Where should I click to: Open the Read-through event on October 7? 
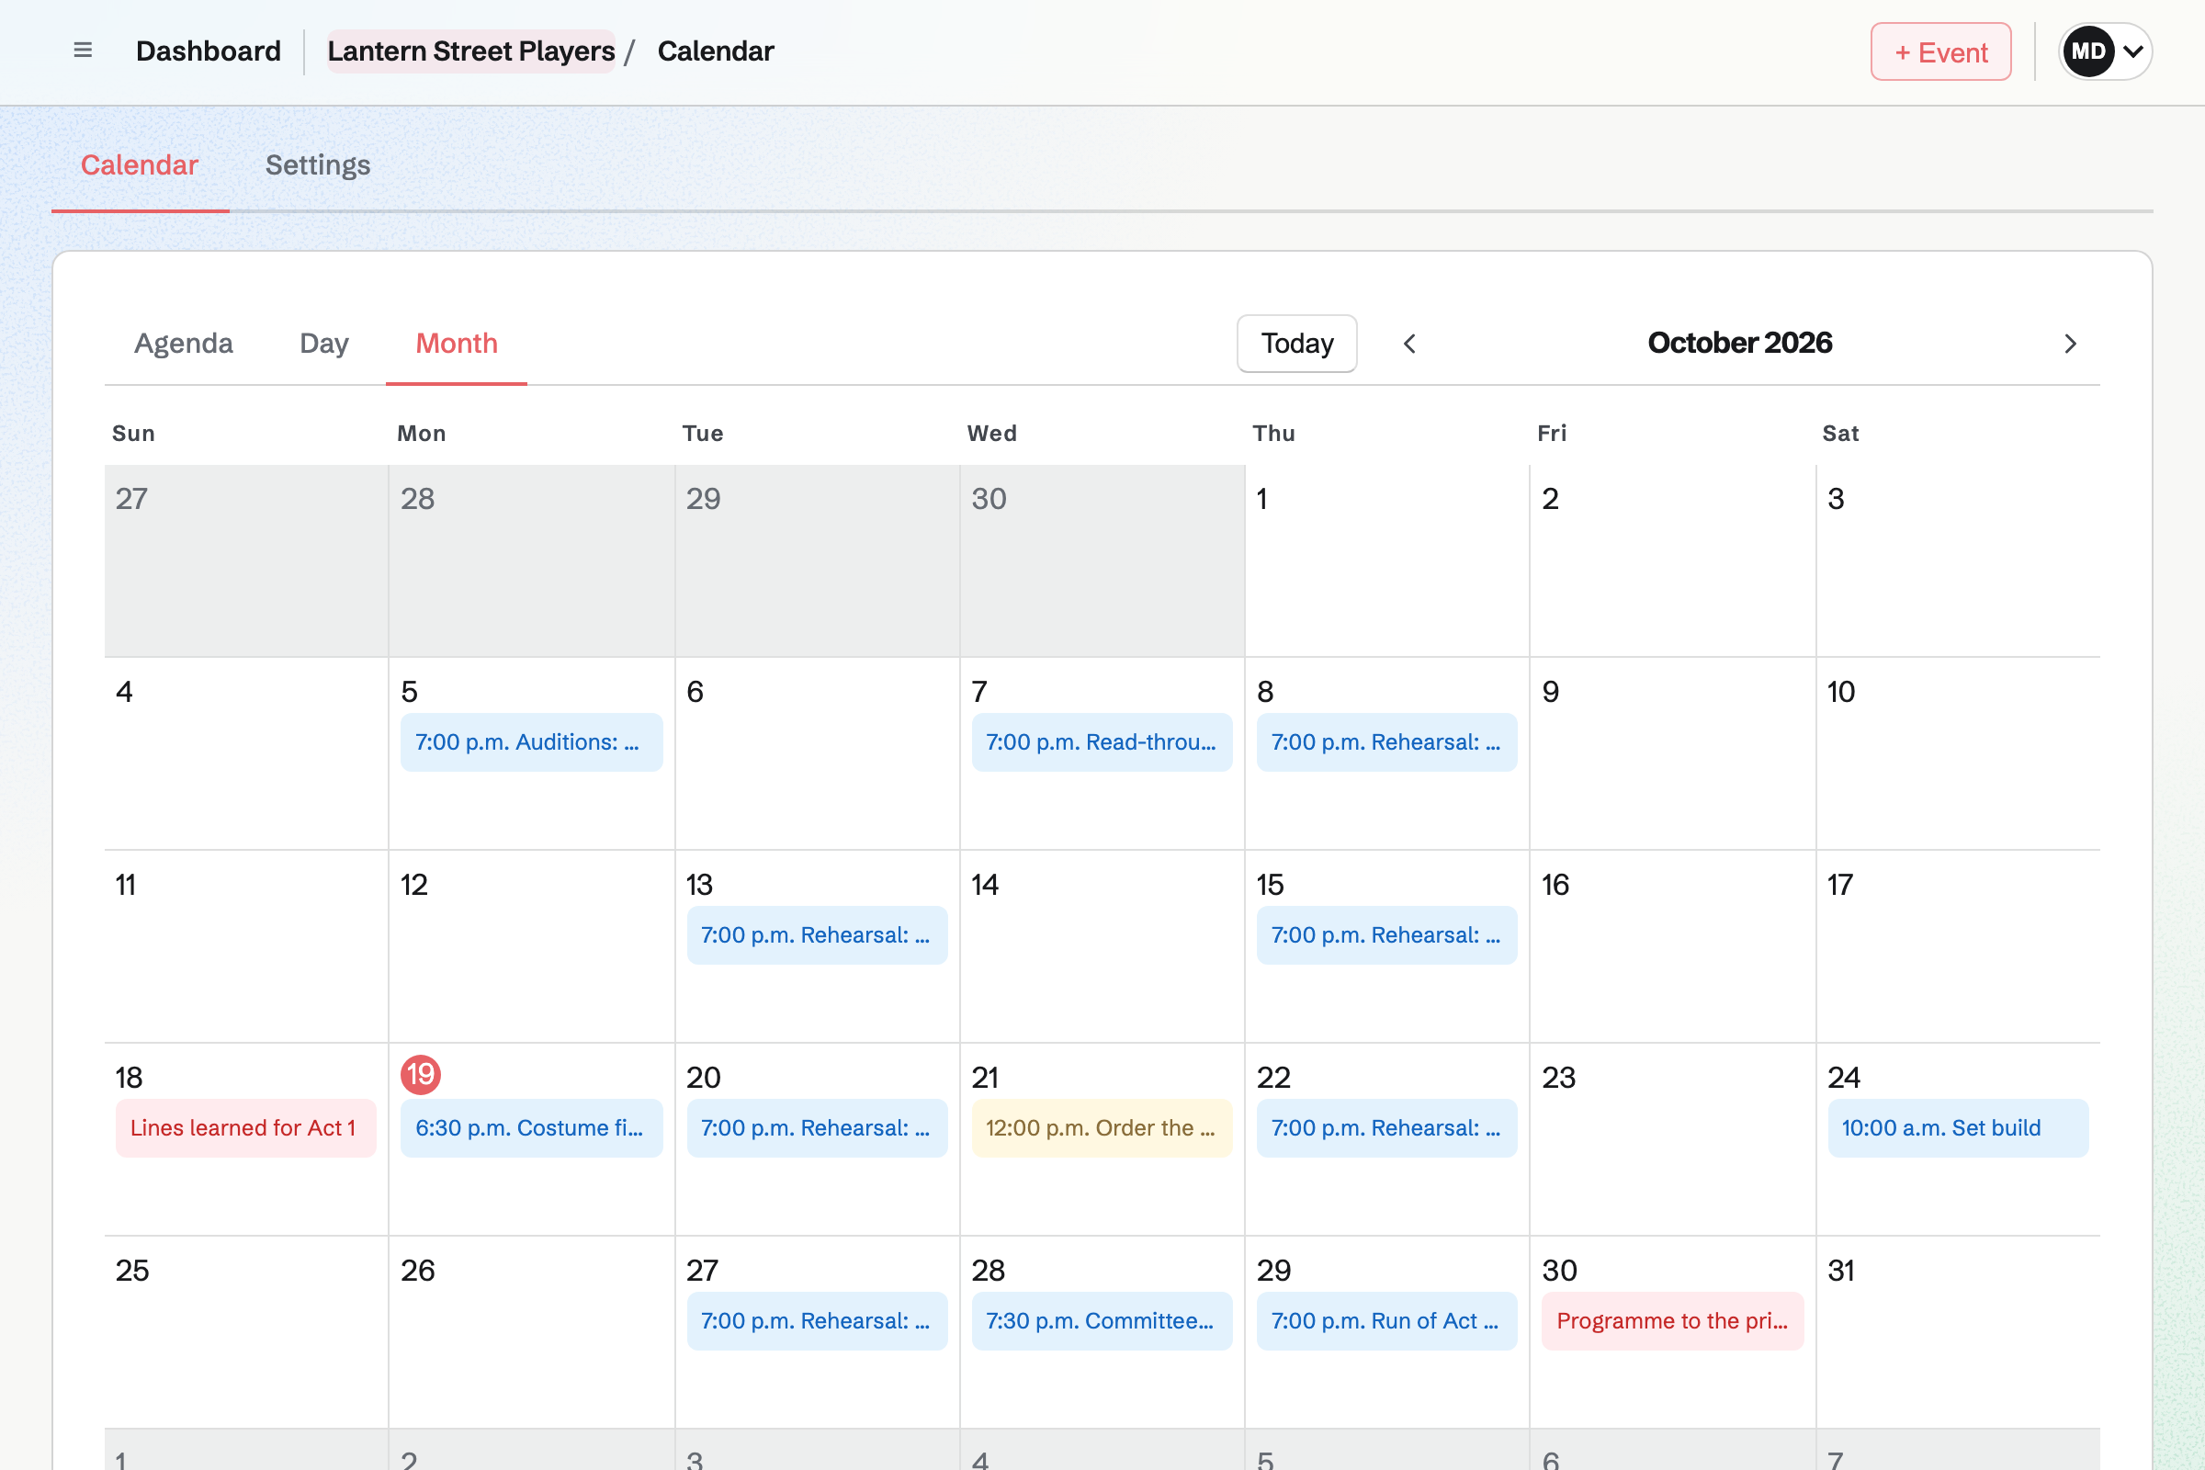pyautogui.click(x=1102, y=742)
